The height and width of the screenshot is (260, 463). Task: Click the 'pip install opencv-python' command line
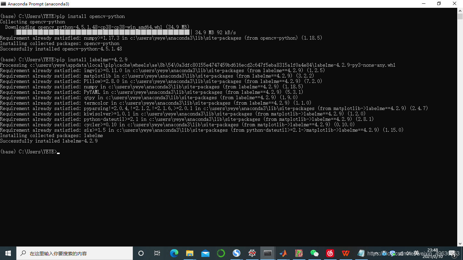tap(62, 16)
